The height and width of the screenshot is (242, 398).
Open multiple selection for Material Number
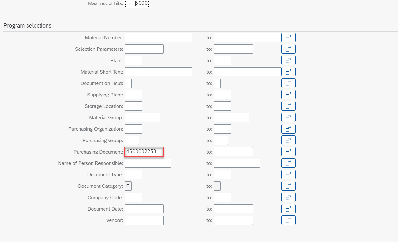click(288, 37)
